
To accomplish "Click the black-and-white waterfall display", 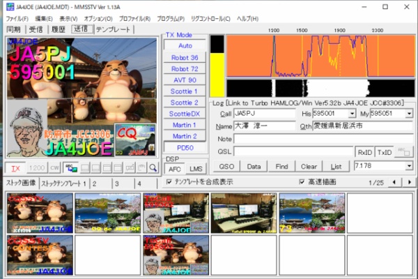I will pyautogui.click(x=320, y=88).
